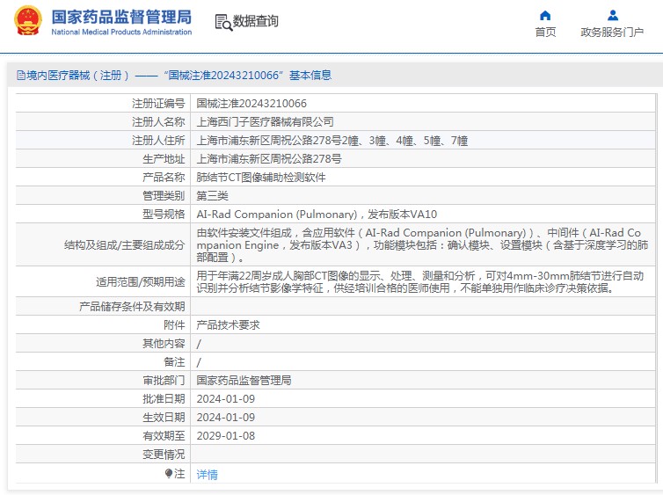Click the document icon before 境内医疗器械
This screenshot has width=663, height=495.
pos(18,76)
